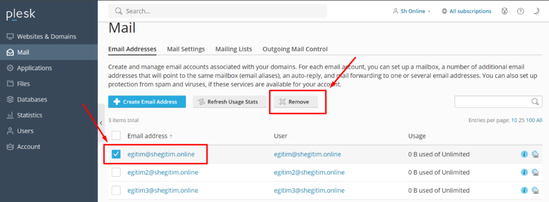
Task: Click the Usage column header
Action: pyautogui.click(x=417, y=136)
